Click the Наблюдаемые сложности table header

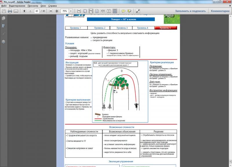pos(84,132)
